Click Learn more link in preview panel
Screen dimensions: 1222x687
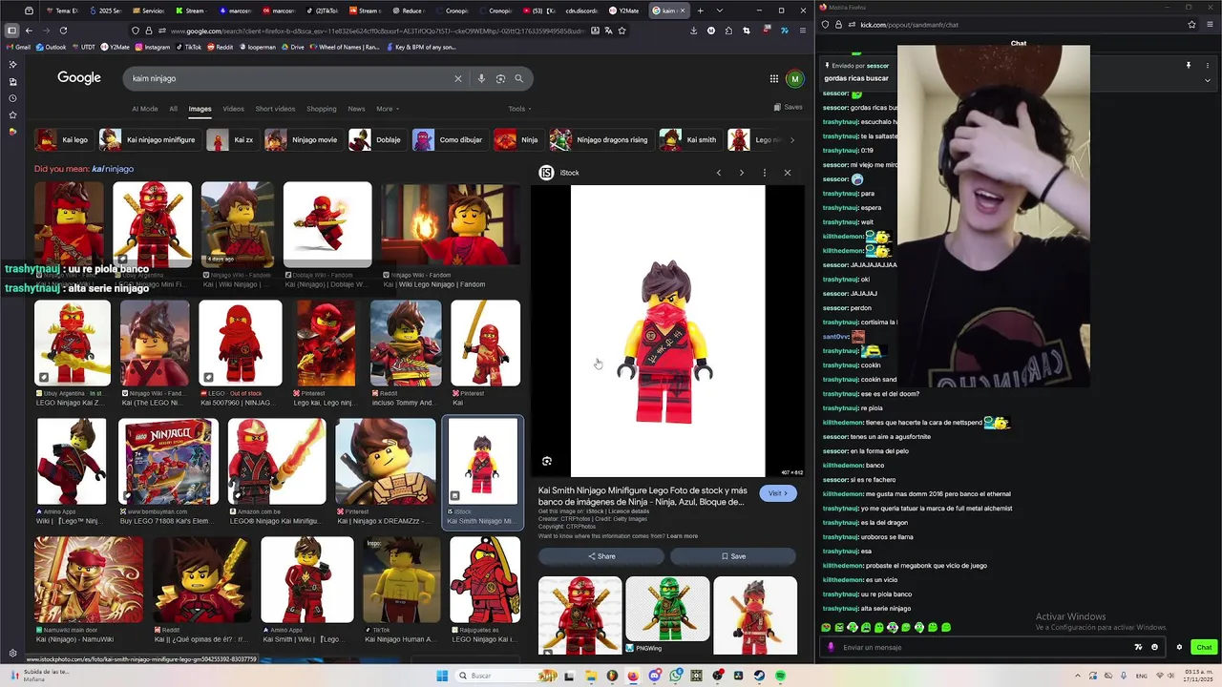682,536
